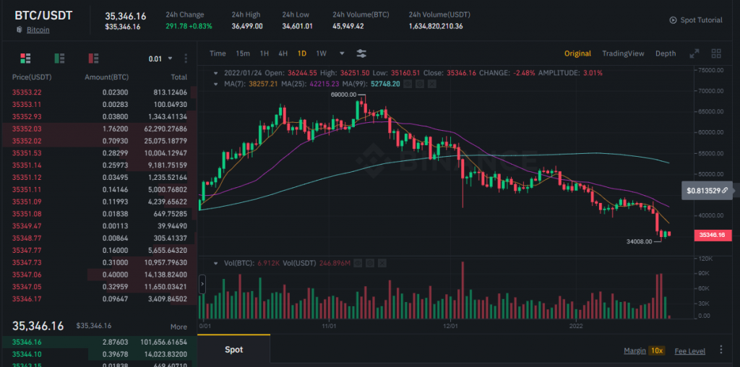The width and height of the screenshot is (740, 367).
Task: Select the 1W interval
Action: point(321,53)
